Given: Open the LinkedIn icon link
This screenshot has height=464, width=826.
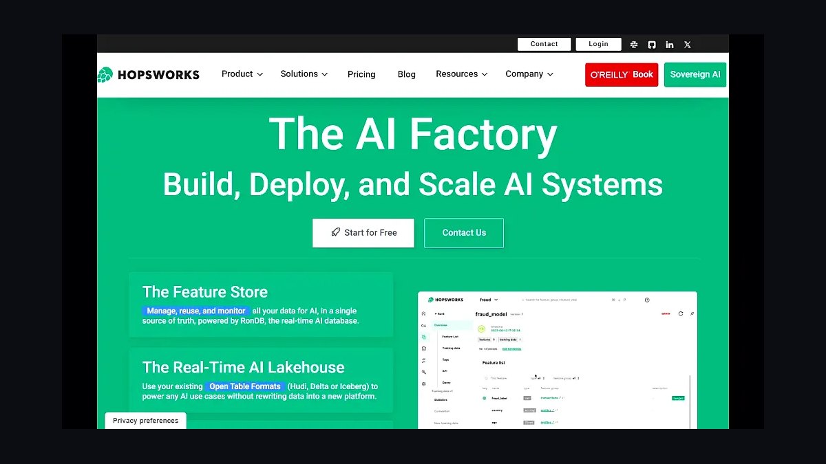Looking at the screenshot, I should coord(670,45).
